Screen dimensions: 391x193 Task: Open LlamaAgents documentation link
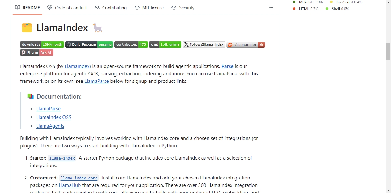50,126
